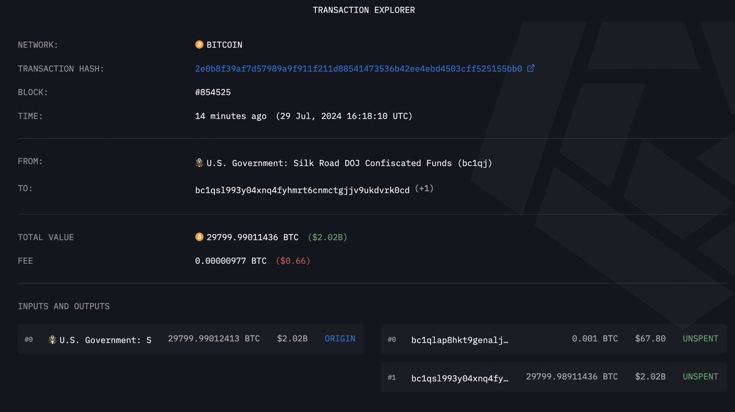Open Silk Road DOJ Confiscated Funds entity

pos(349,163)
